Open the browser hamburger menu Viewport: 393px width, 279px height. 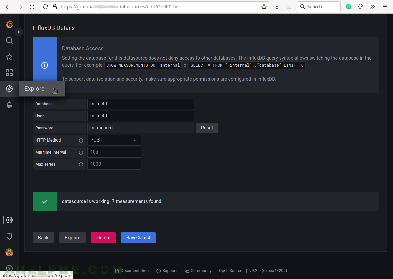pos(384,7)
